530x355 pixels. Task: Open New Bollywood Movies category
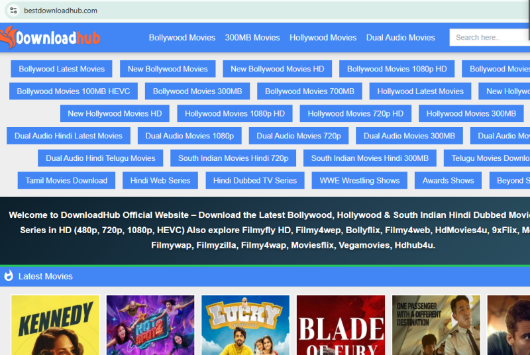tap(168, 69)
